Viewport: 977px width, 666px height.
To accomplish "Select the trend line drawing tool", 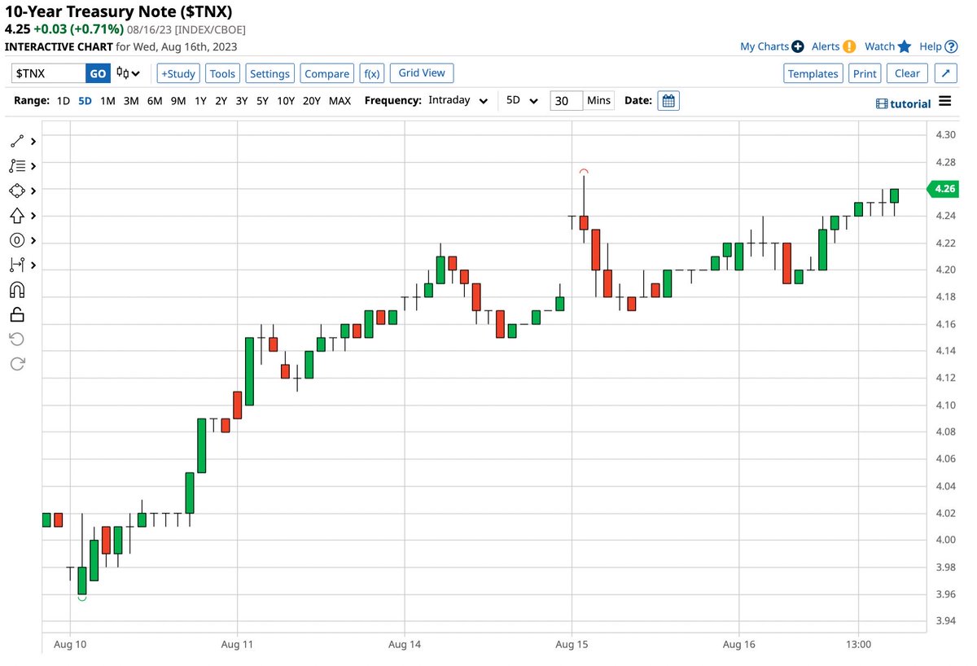I will coord(17,141).
